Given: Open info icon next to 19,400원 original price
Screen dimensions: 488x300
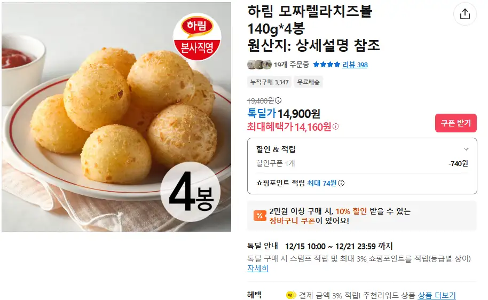Looking at the screenshot, I should pos(278,100).
